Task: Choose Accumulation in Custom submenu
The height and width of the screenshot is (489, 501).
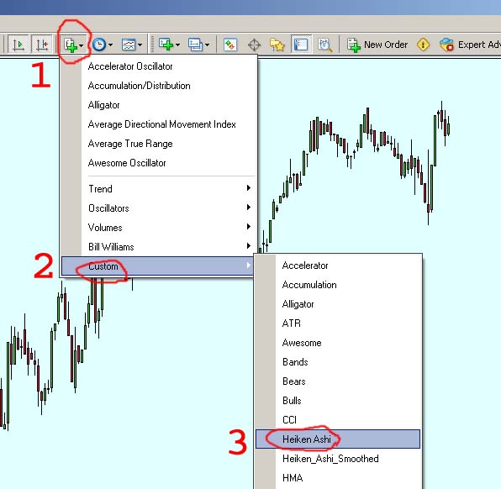Action: [x=338, y=285]
